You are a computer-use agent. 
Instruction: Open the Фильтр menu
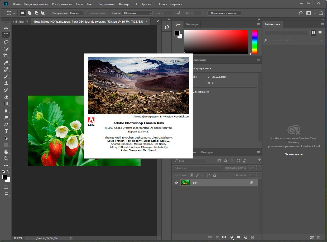click(x=124, y=4)
